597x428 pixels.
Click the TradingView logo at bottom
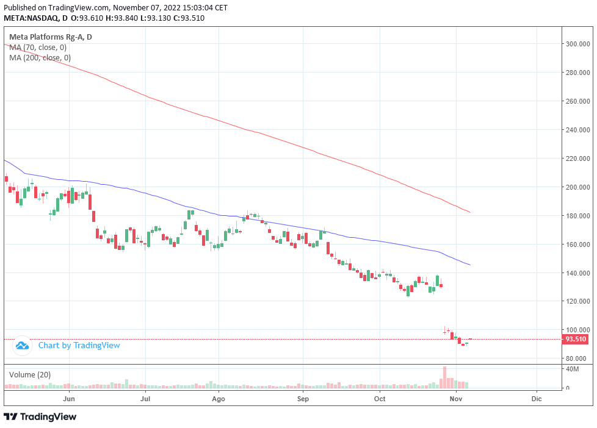[x=40, y=416]
